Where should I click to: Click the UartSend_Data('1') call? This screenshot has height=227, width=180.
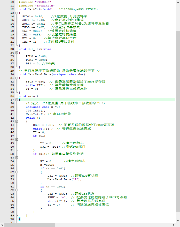pos(65,179)
